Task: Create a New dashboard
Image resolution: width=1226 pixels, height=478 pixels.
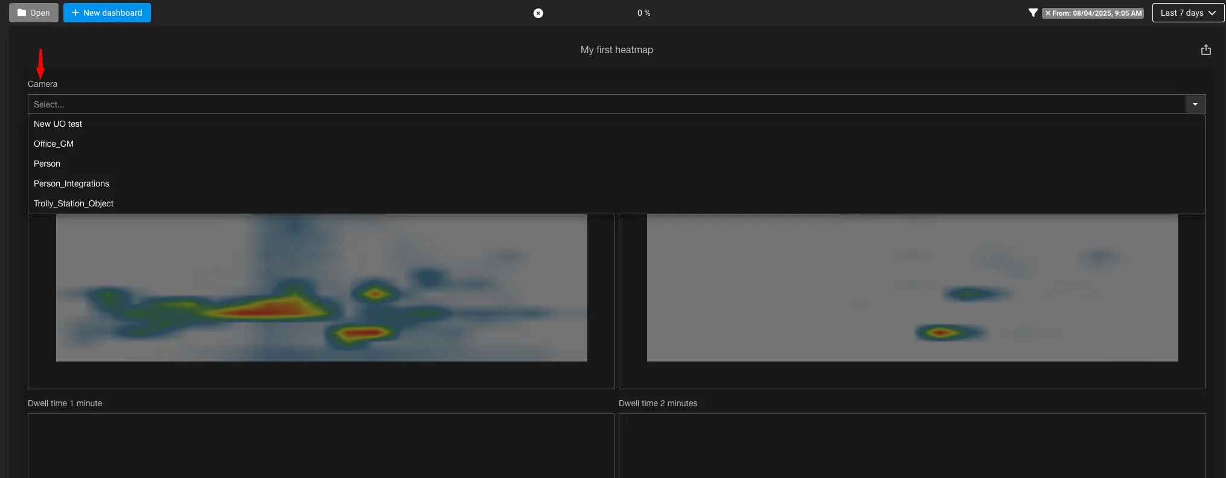Action: 107,13
